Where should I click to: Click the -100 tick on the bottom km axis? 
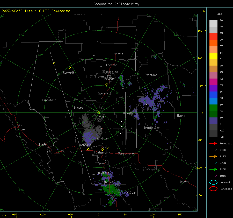43,214
